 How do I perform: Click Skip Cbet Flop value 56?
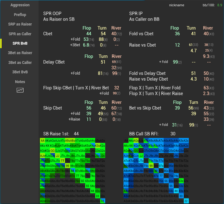pos(89,108)
